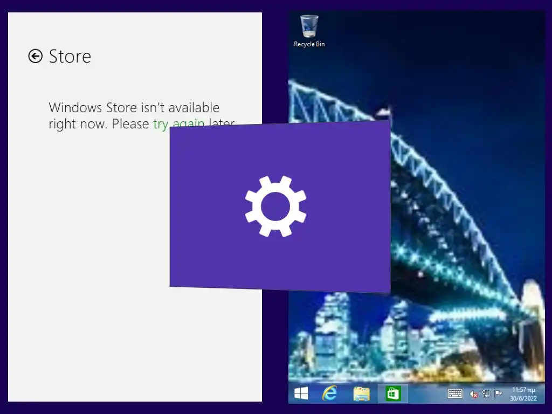The image size is (552, 414).
Task: Click the taskbar clock showing 11:57
Action: 523,390
